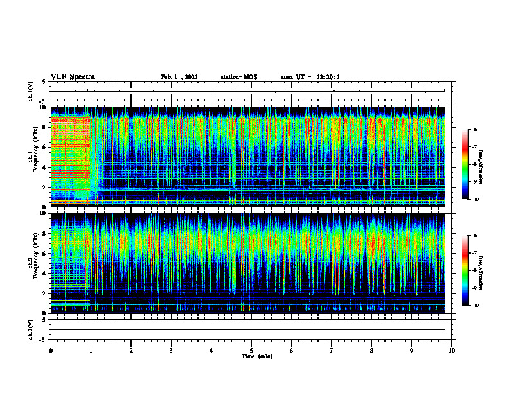The image size is (509, 393).
Task: Select the ch.1 "Frequency (kHz)" axis label
Action: point(35,149)
